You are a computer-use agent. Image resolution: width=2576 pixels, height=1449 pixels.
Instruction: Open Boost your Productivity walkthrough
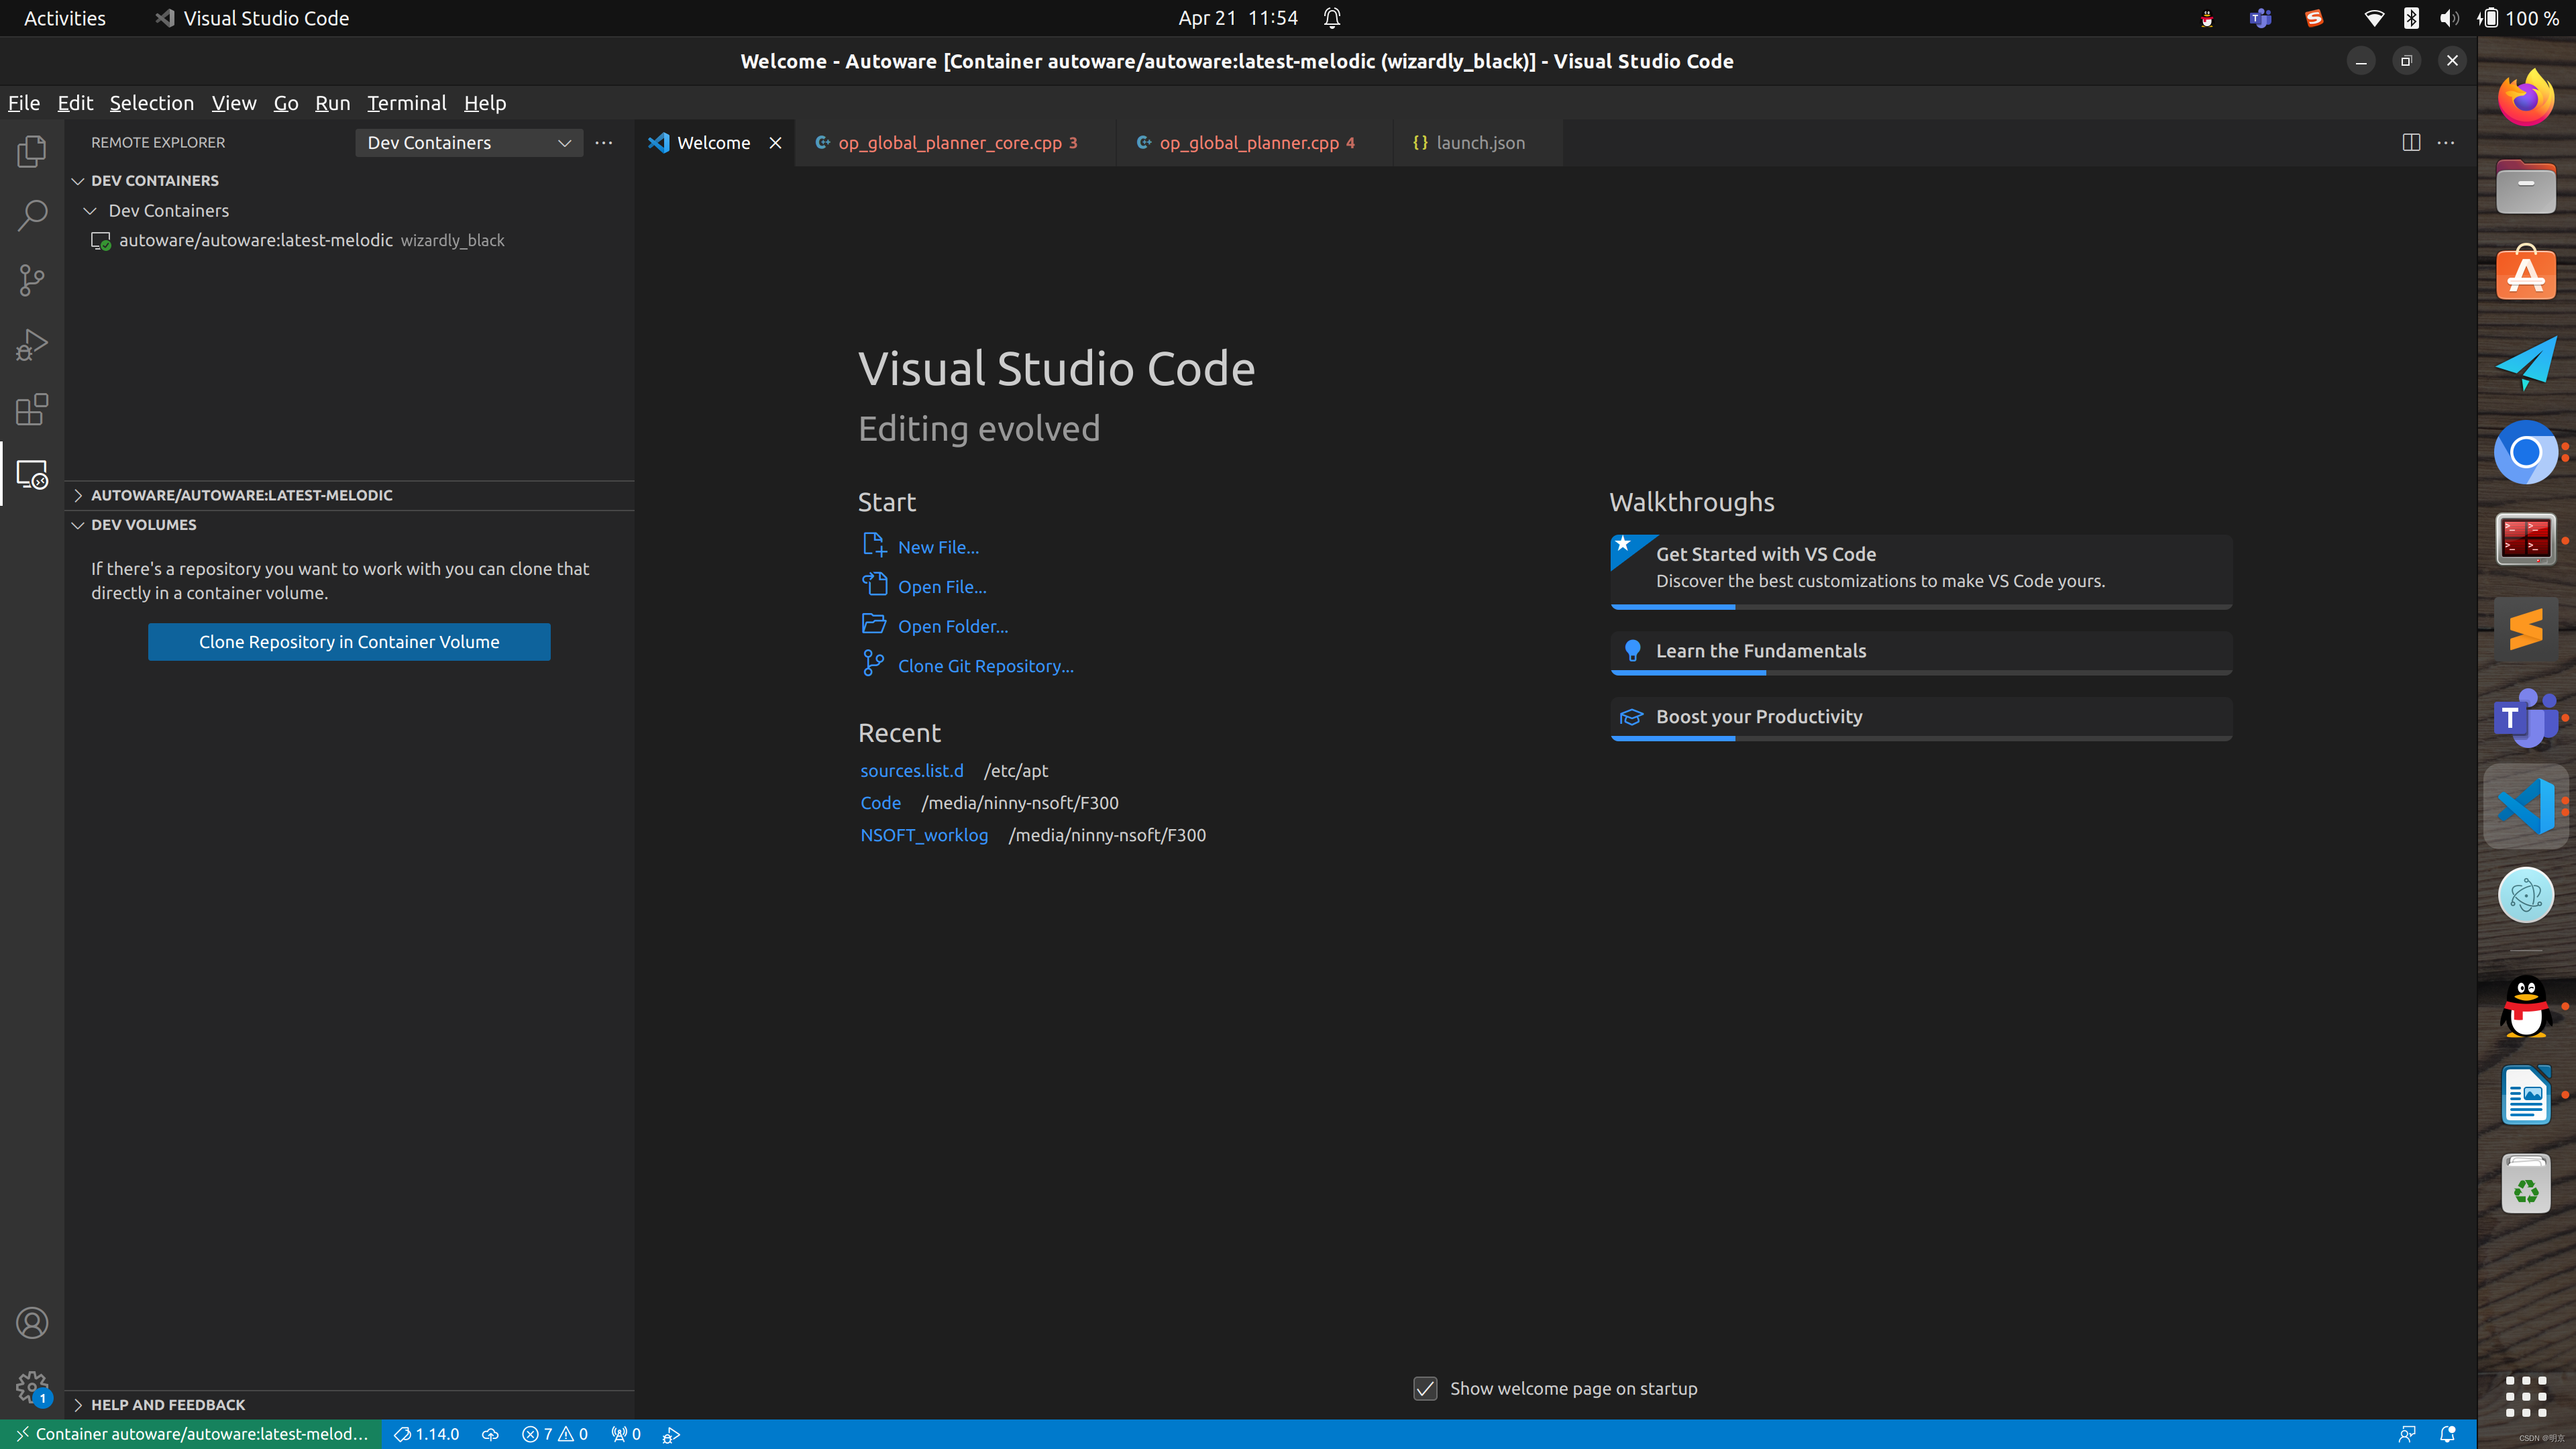tap(1921, 718)
